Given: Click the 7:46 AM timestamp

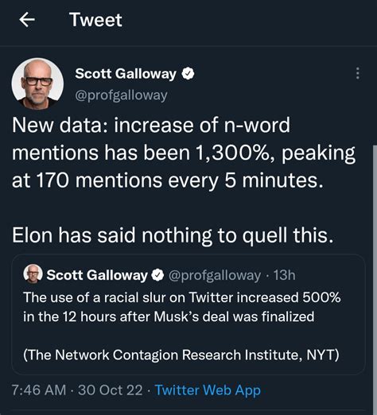Looking at the screenshot, I should click(39, 390).
